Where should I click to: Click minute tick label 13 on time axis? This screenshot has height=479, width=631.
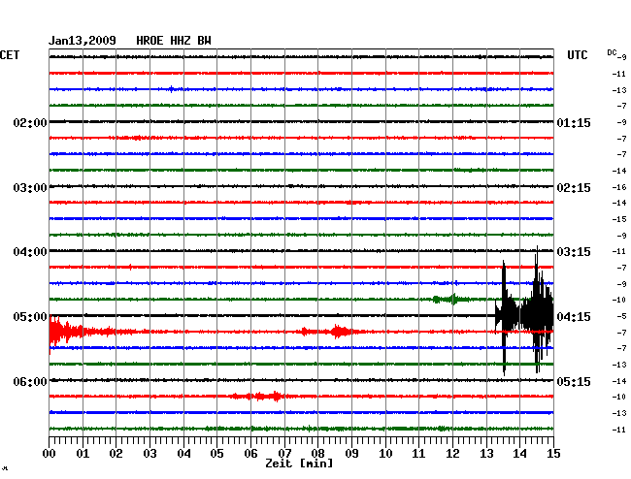click(x=486, y=453)
